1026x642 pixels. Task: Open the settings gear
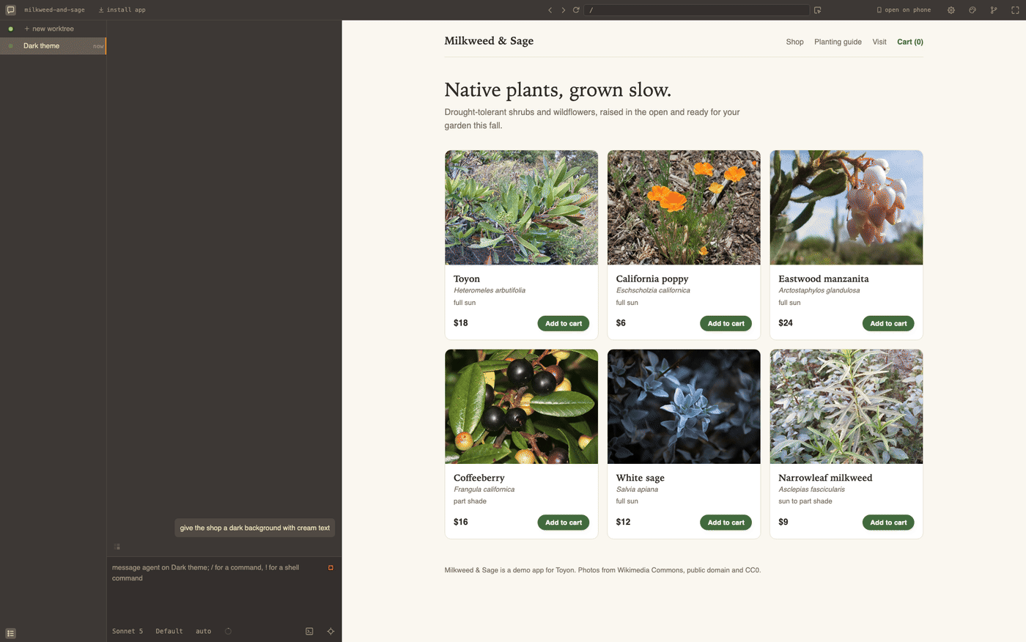pos(951,10)
